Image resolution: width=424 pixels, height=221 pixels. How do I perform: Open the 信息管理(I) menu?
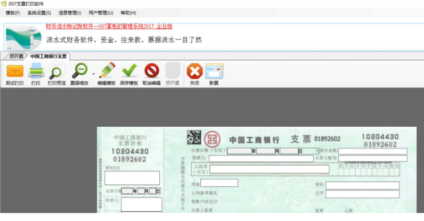coord(70,13)
